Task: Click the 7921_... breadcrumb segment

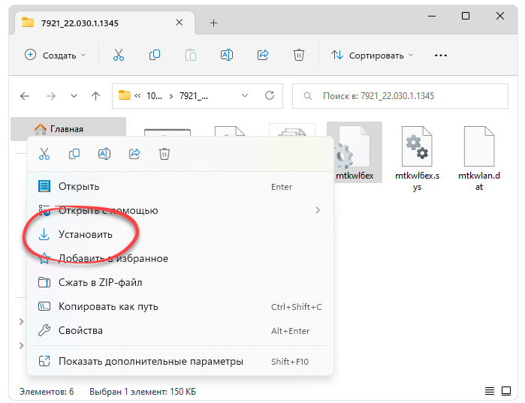Action: click(194, 96)
